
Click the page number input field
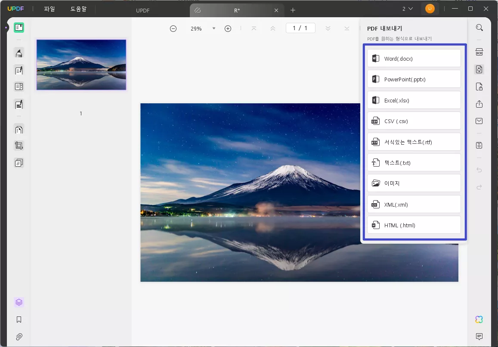click(300, 28)
